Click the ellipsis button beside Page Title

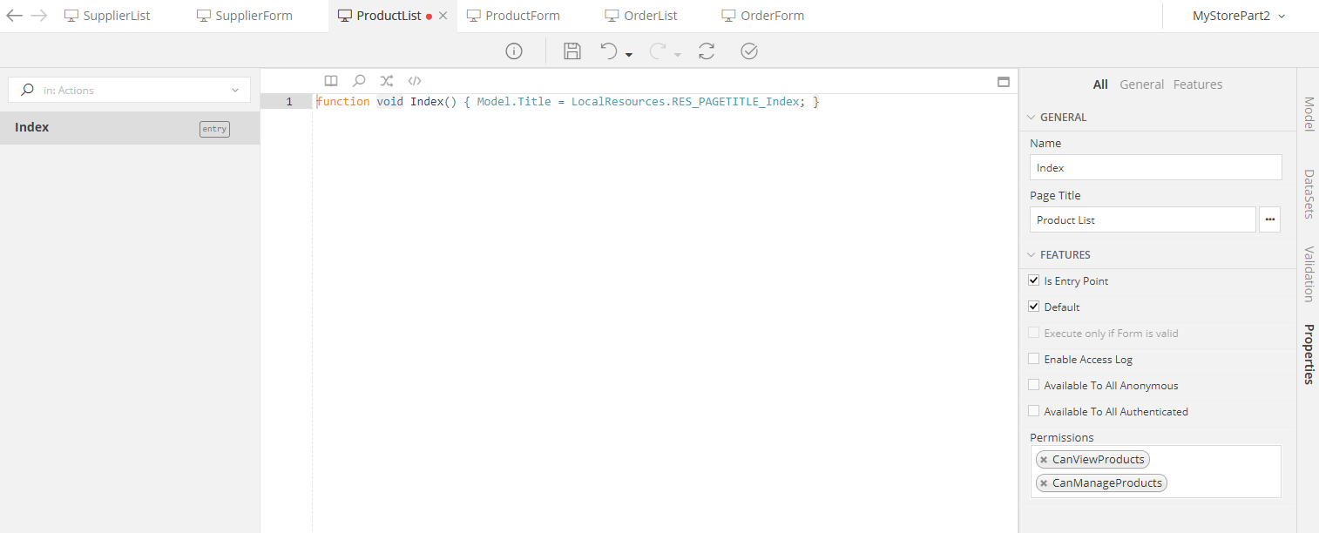(1269, 220)
